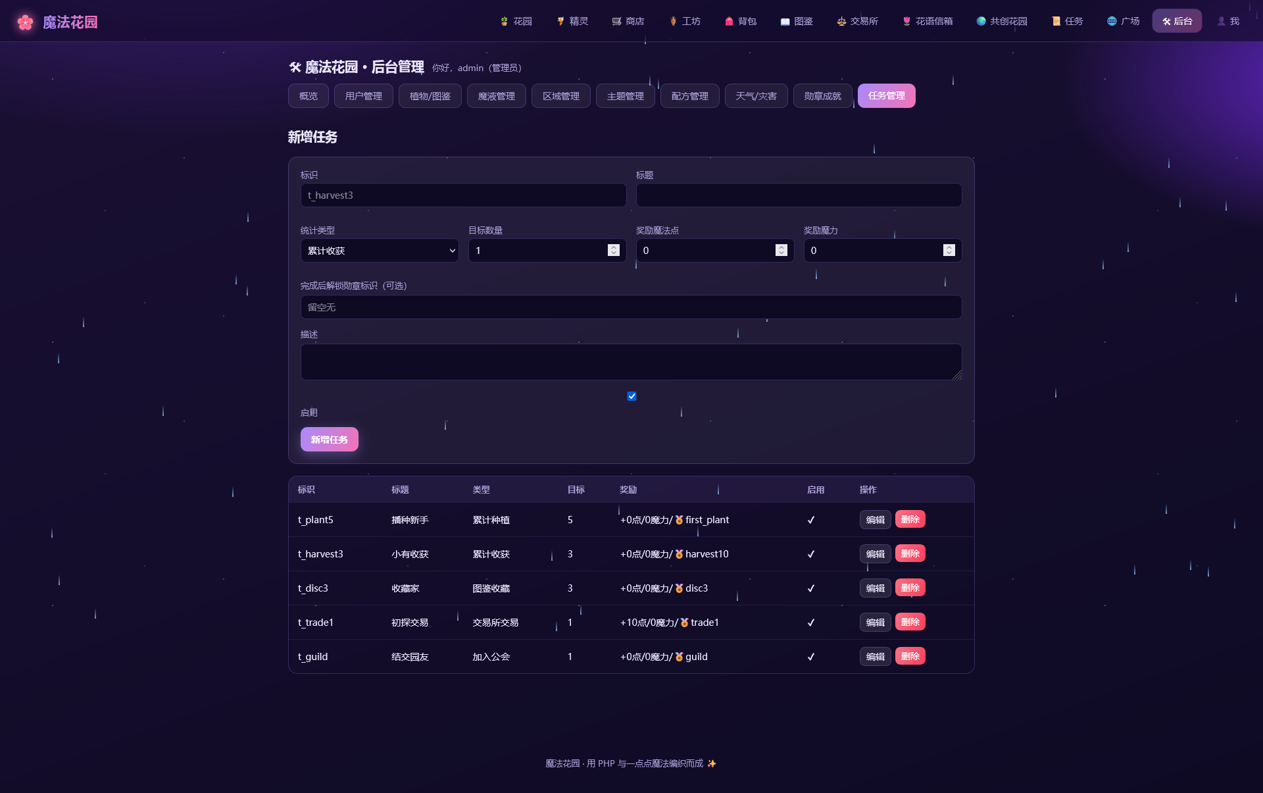
Task: Click the 共创花园 globe icon in navbar
Action: (981, 22)
